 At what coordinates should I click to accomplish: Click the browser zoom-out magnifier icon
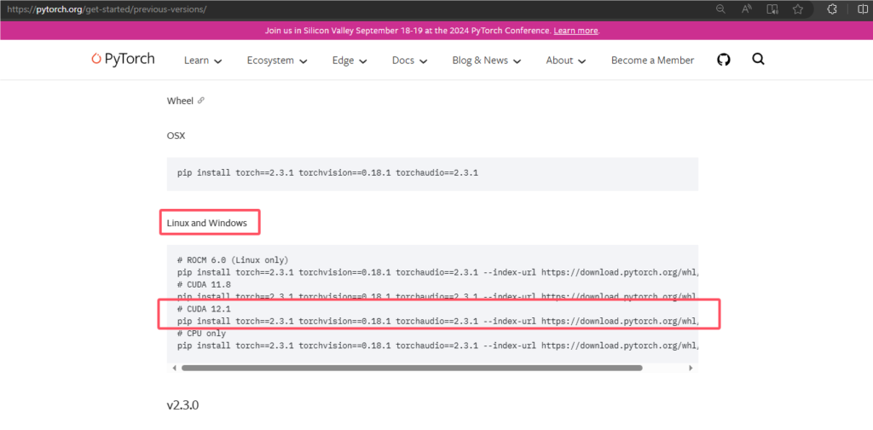tap(720, 9)
